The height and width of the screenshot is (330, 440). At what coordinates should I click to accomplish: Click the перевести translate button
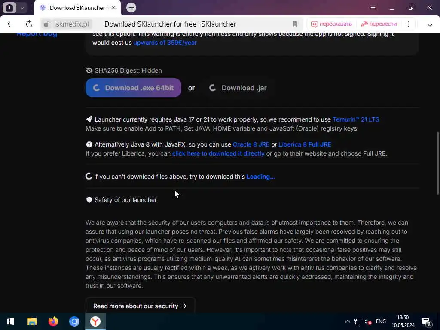(x=379, y=24)
